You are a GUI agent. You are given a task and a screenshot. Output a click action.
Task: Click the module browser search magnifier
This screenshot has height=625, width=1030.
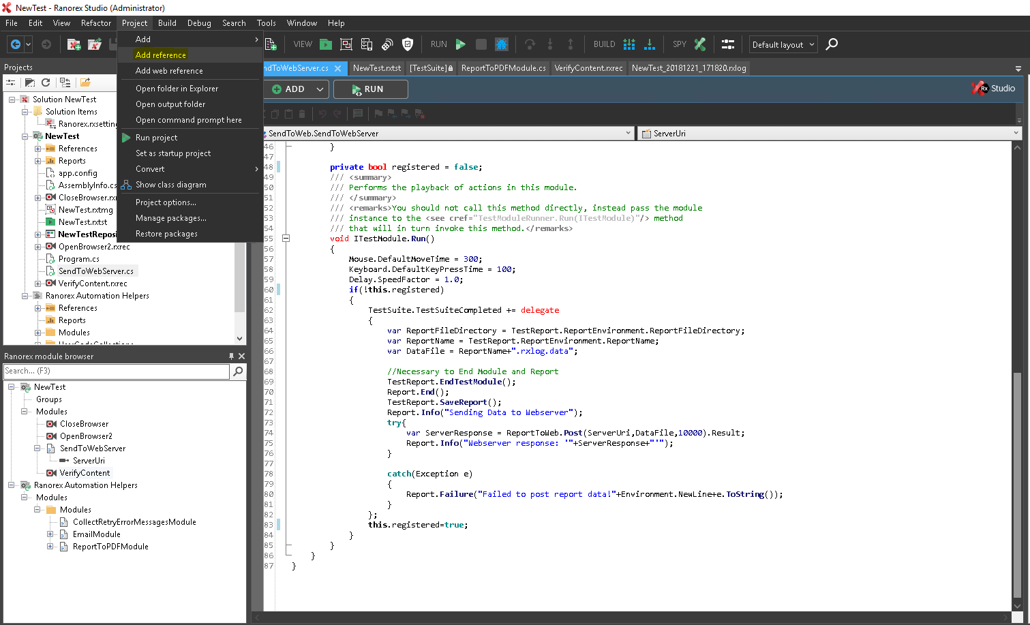click(x=238, y=371)
